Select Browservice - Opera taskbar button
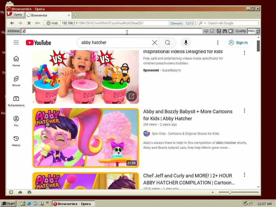 74,204
